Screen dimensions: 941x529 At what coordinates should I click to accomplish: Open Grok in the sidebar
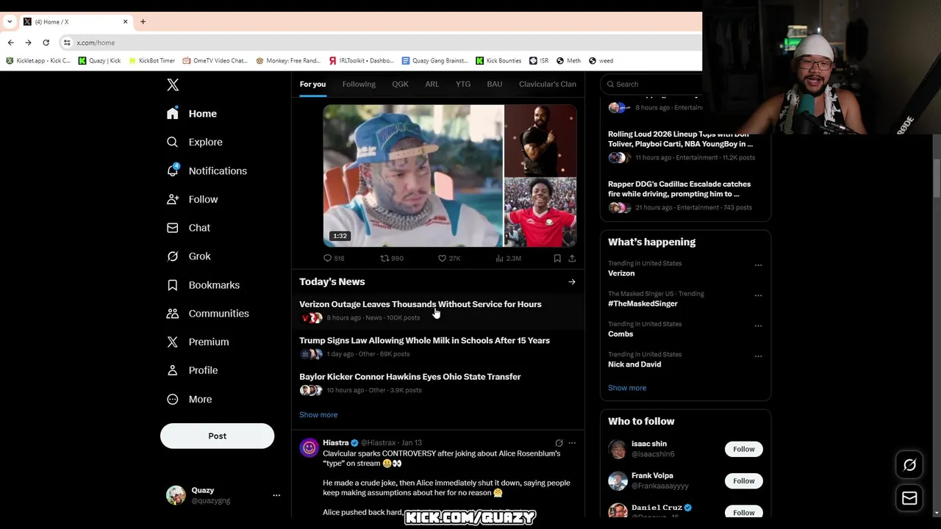189,256
